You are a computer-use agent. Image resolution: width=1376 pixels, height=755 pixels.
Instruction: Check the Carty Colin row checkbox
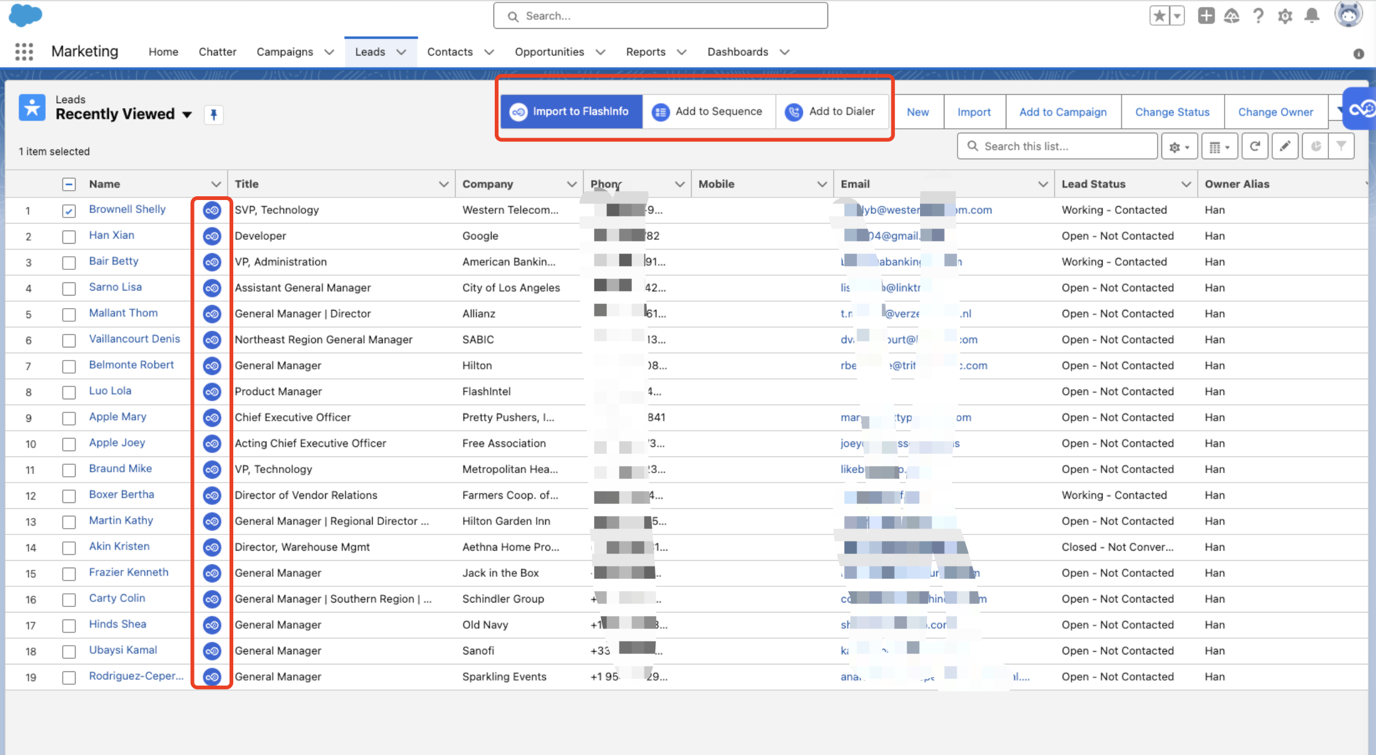coord(69,600)
